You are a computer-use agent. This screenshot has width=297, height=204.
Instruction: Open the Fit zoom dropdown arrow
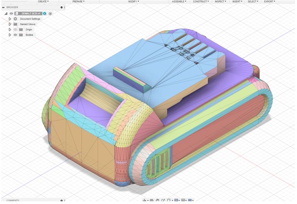173,200
